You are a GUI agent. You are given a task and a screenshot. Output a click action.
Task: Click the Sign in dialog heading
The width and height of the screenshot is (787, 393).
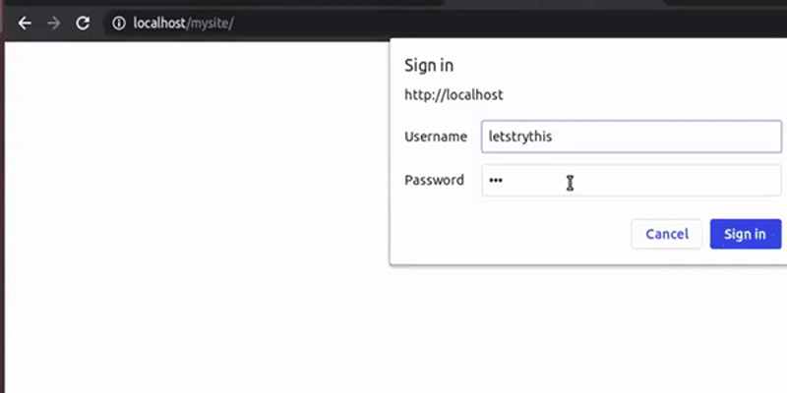(429, 66)
